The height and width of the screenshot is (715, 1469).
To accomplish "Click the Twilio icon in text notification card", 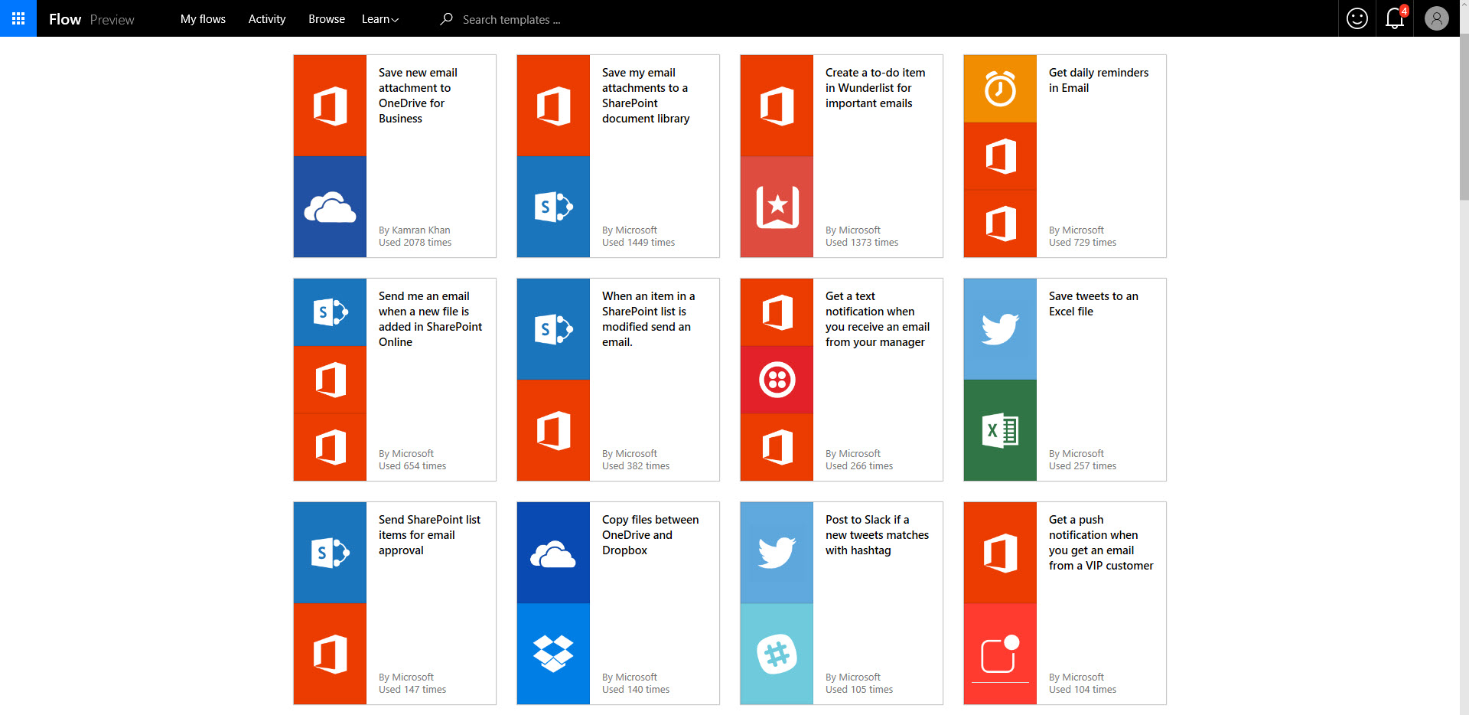I will [x=777, y=380].
